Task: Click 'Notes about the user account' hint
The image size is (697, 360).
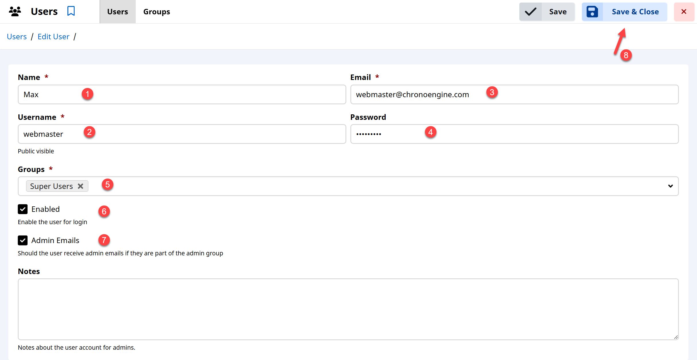Action: tap(76, 347)
